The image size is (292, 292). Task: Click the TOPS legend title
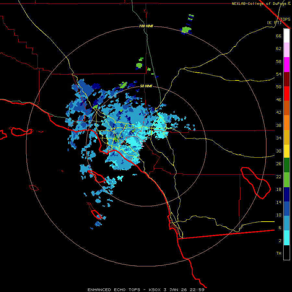285,19
